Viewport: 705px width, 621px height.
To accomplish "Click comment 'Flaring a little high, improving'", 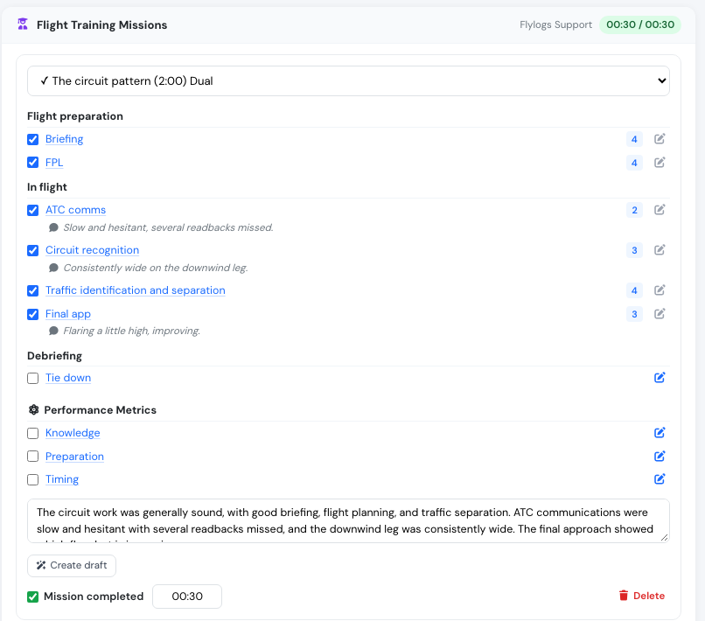I will coord(132,331).
